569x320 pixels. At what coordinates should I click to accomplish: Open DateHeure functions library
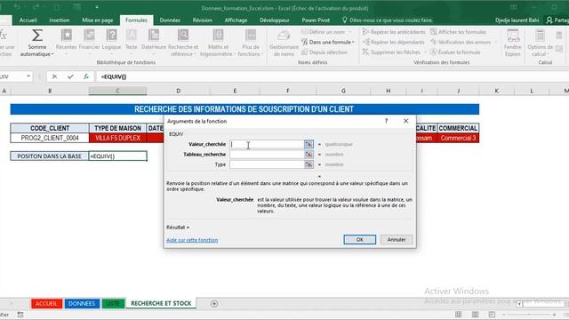tap(154, 41)
